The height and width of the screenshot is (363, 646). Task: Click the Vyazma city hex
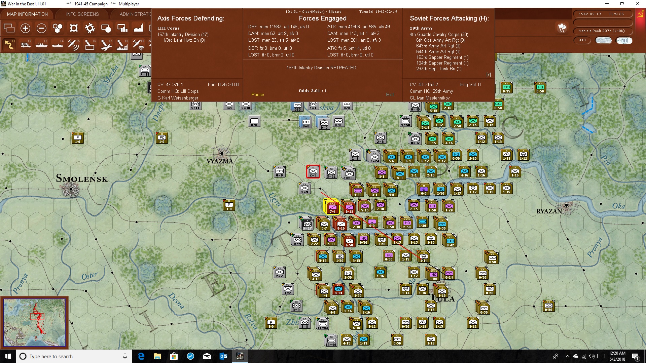222,154
